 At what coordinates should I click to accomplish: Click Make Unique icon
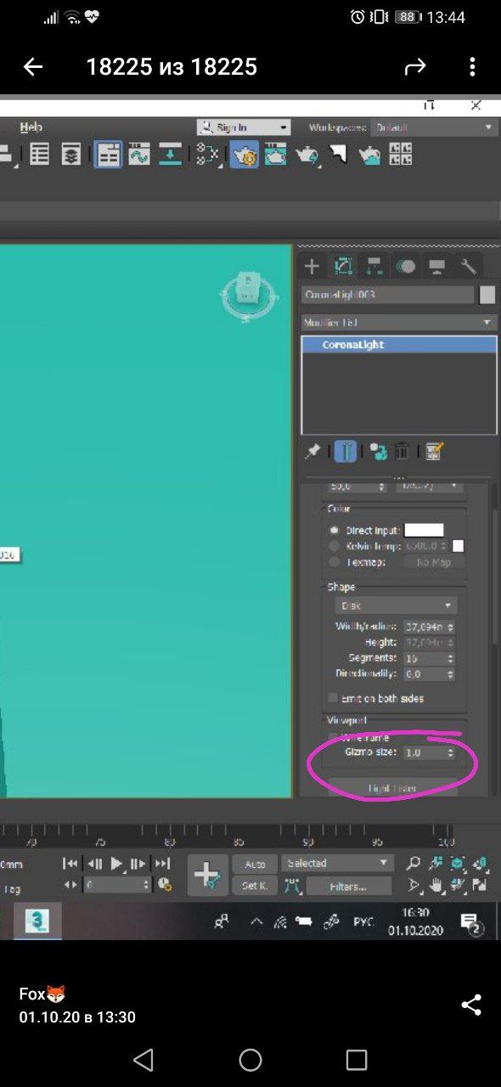click(x=378, y=451)
